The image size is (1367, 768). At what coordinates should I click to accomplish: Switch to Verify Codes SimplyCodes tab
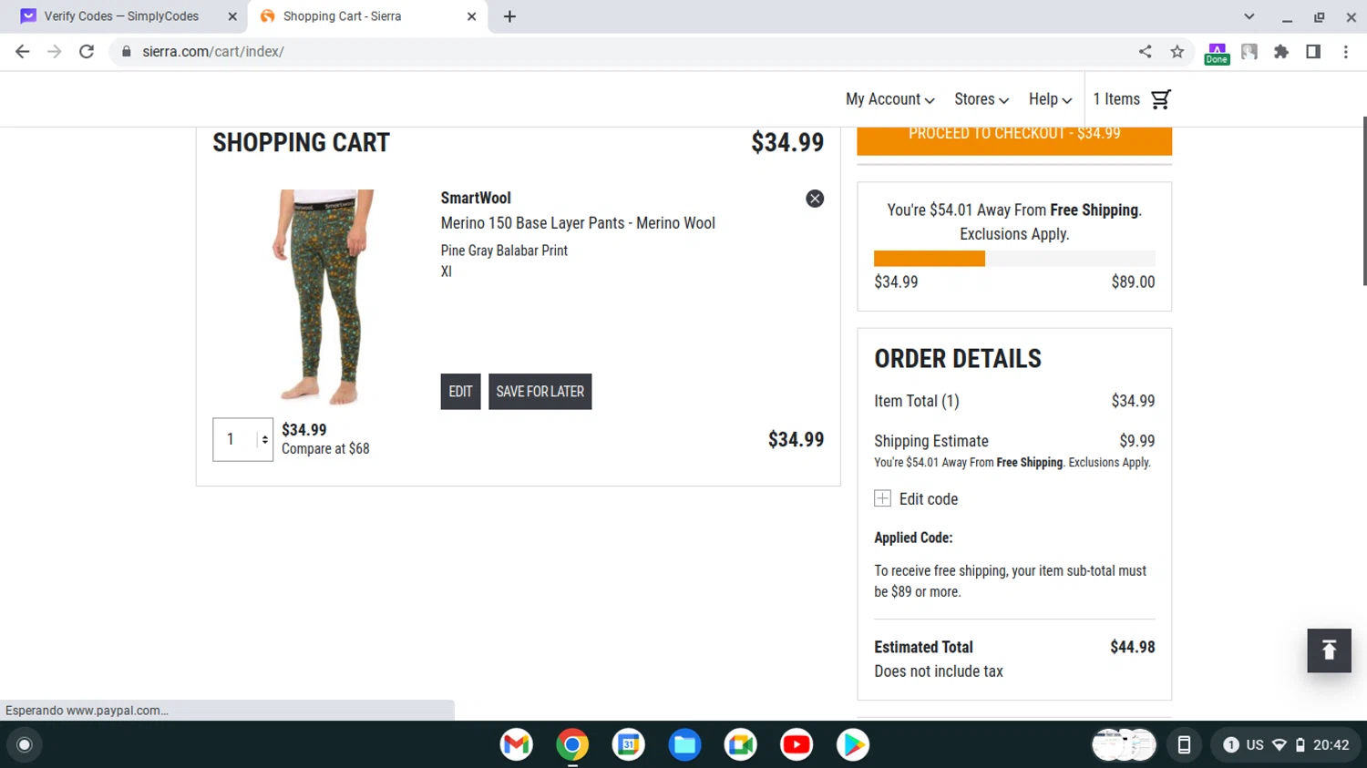[124, 16]
